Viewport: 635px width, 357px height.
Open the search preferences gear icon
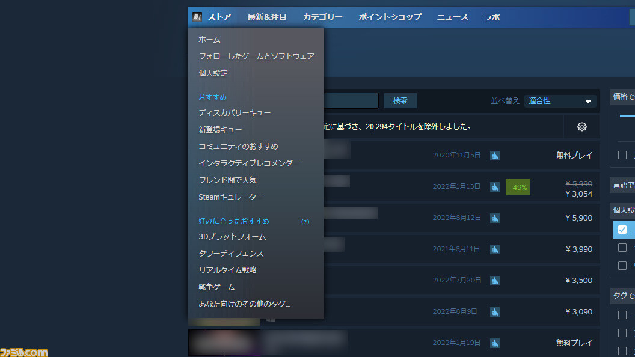(x=582, y=127)
